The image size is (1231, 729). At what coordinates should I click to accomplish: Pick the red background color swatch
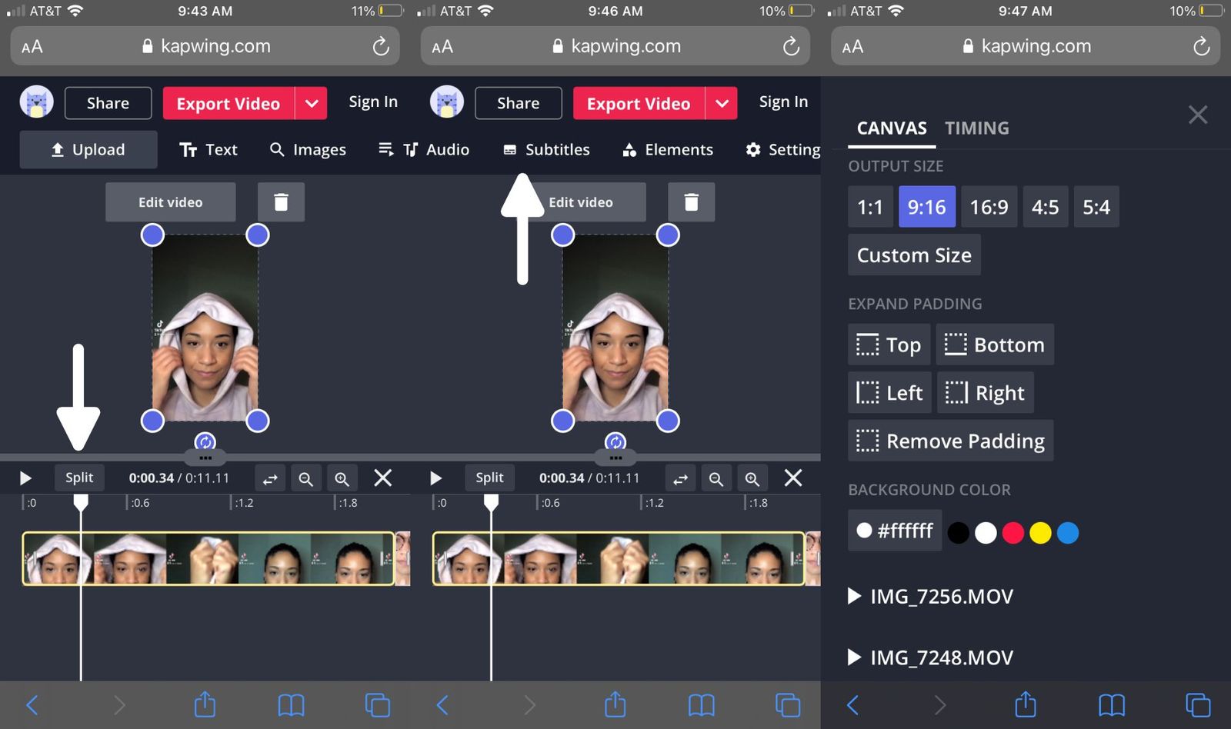pyautogui.click(x=1013, y=533)
